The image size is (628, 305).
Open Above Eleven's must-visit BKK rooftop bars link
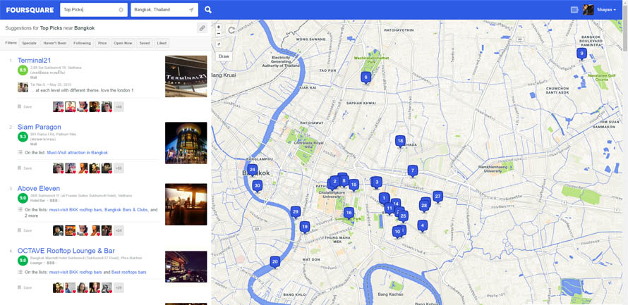point(76,210)
